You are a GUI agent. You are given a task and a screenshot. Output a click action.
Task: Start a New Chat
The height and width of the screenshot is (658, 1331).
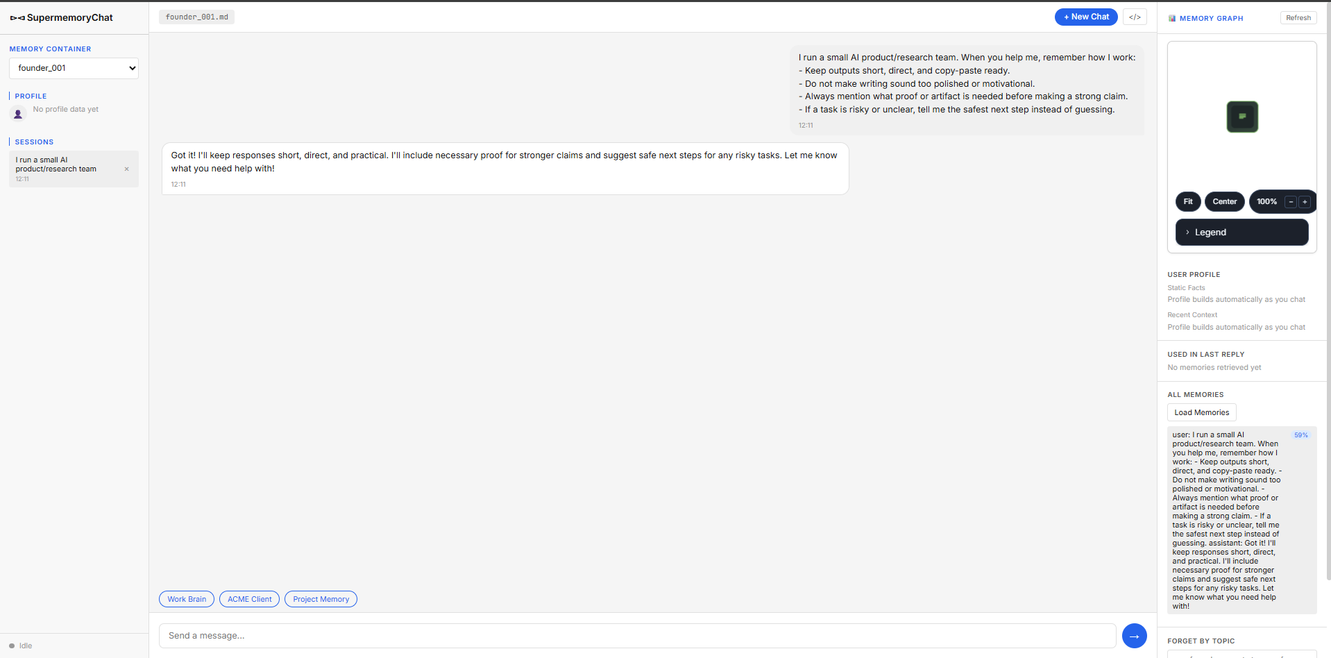[x=1086, y=17]
